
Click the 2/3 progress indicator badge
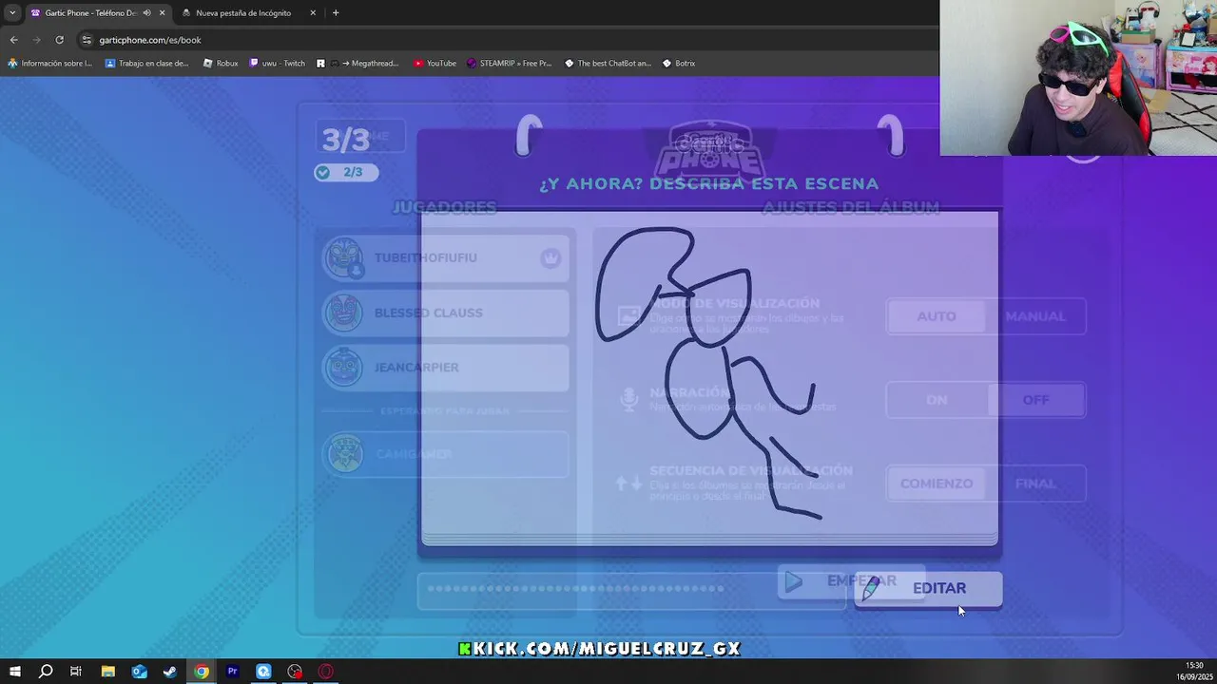click(345, 172)
